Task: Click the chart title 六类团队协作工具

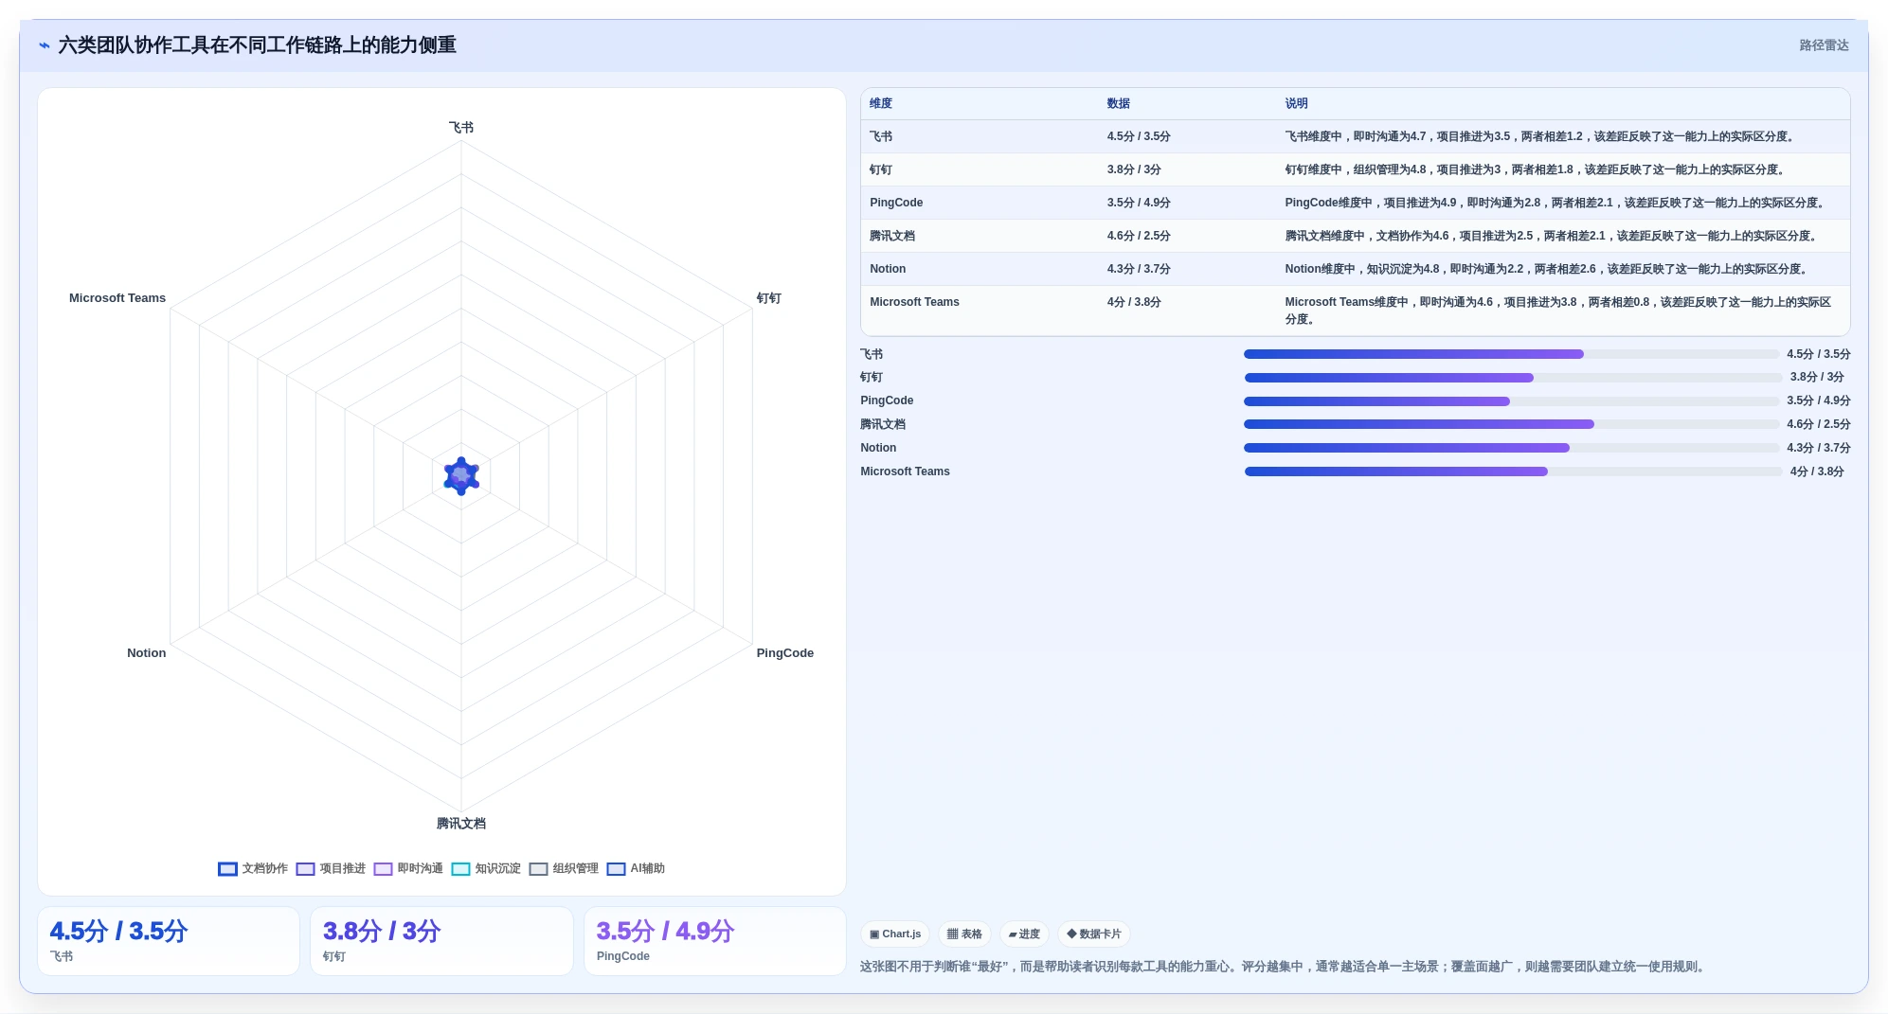Action: tap(257, 45)
